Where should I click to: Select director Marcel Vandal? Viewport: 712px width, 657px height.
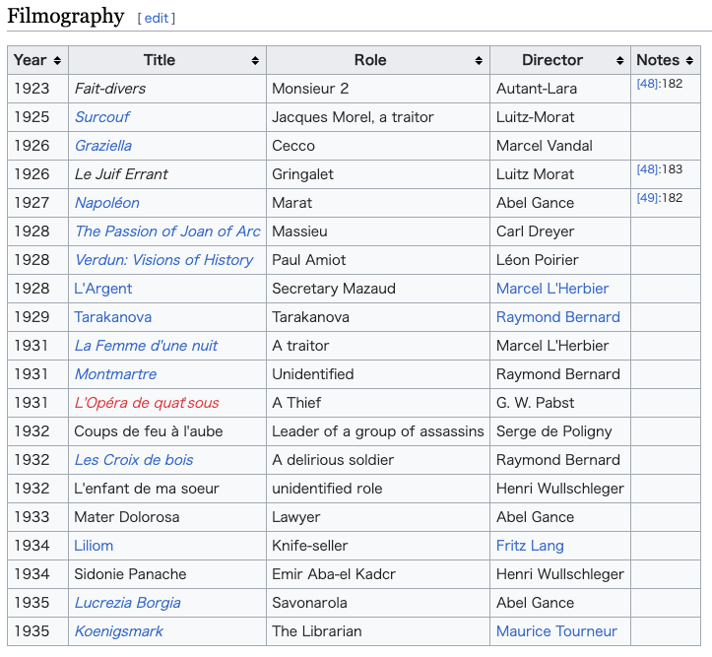(544, 146)
